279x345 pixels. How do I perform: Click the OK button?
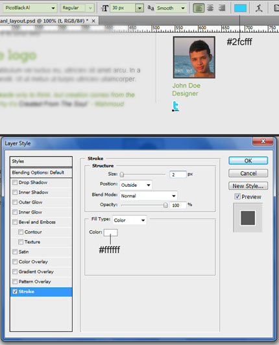[248, 161]
